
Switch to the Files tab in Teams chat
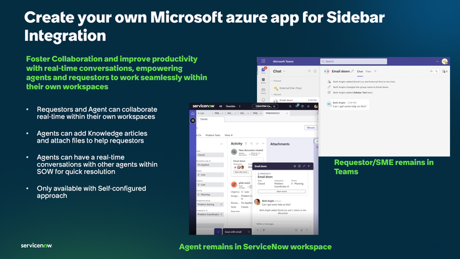click(x=368, y=71)
